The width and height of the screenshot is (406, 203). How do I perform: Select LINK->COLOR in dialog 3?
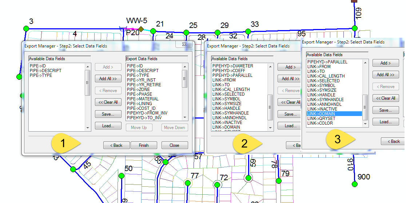tap(320, 123)
